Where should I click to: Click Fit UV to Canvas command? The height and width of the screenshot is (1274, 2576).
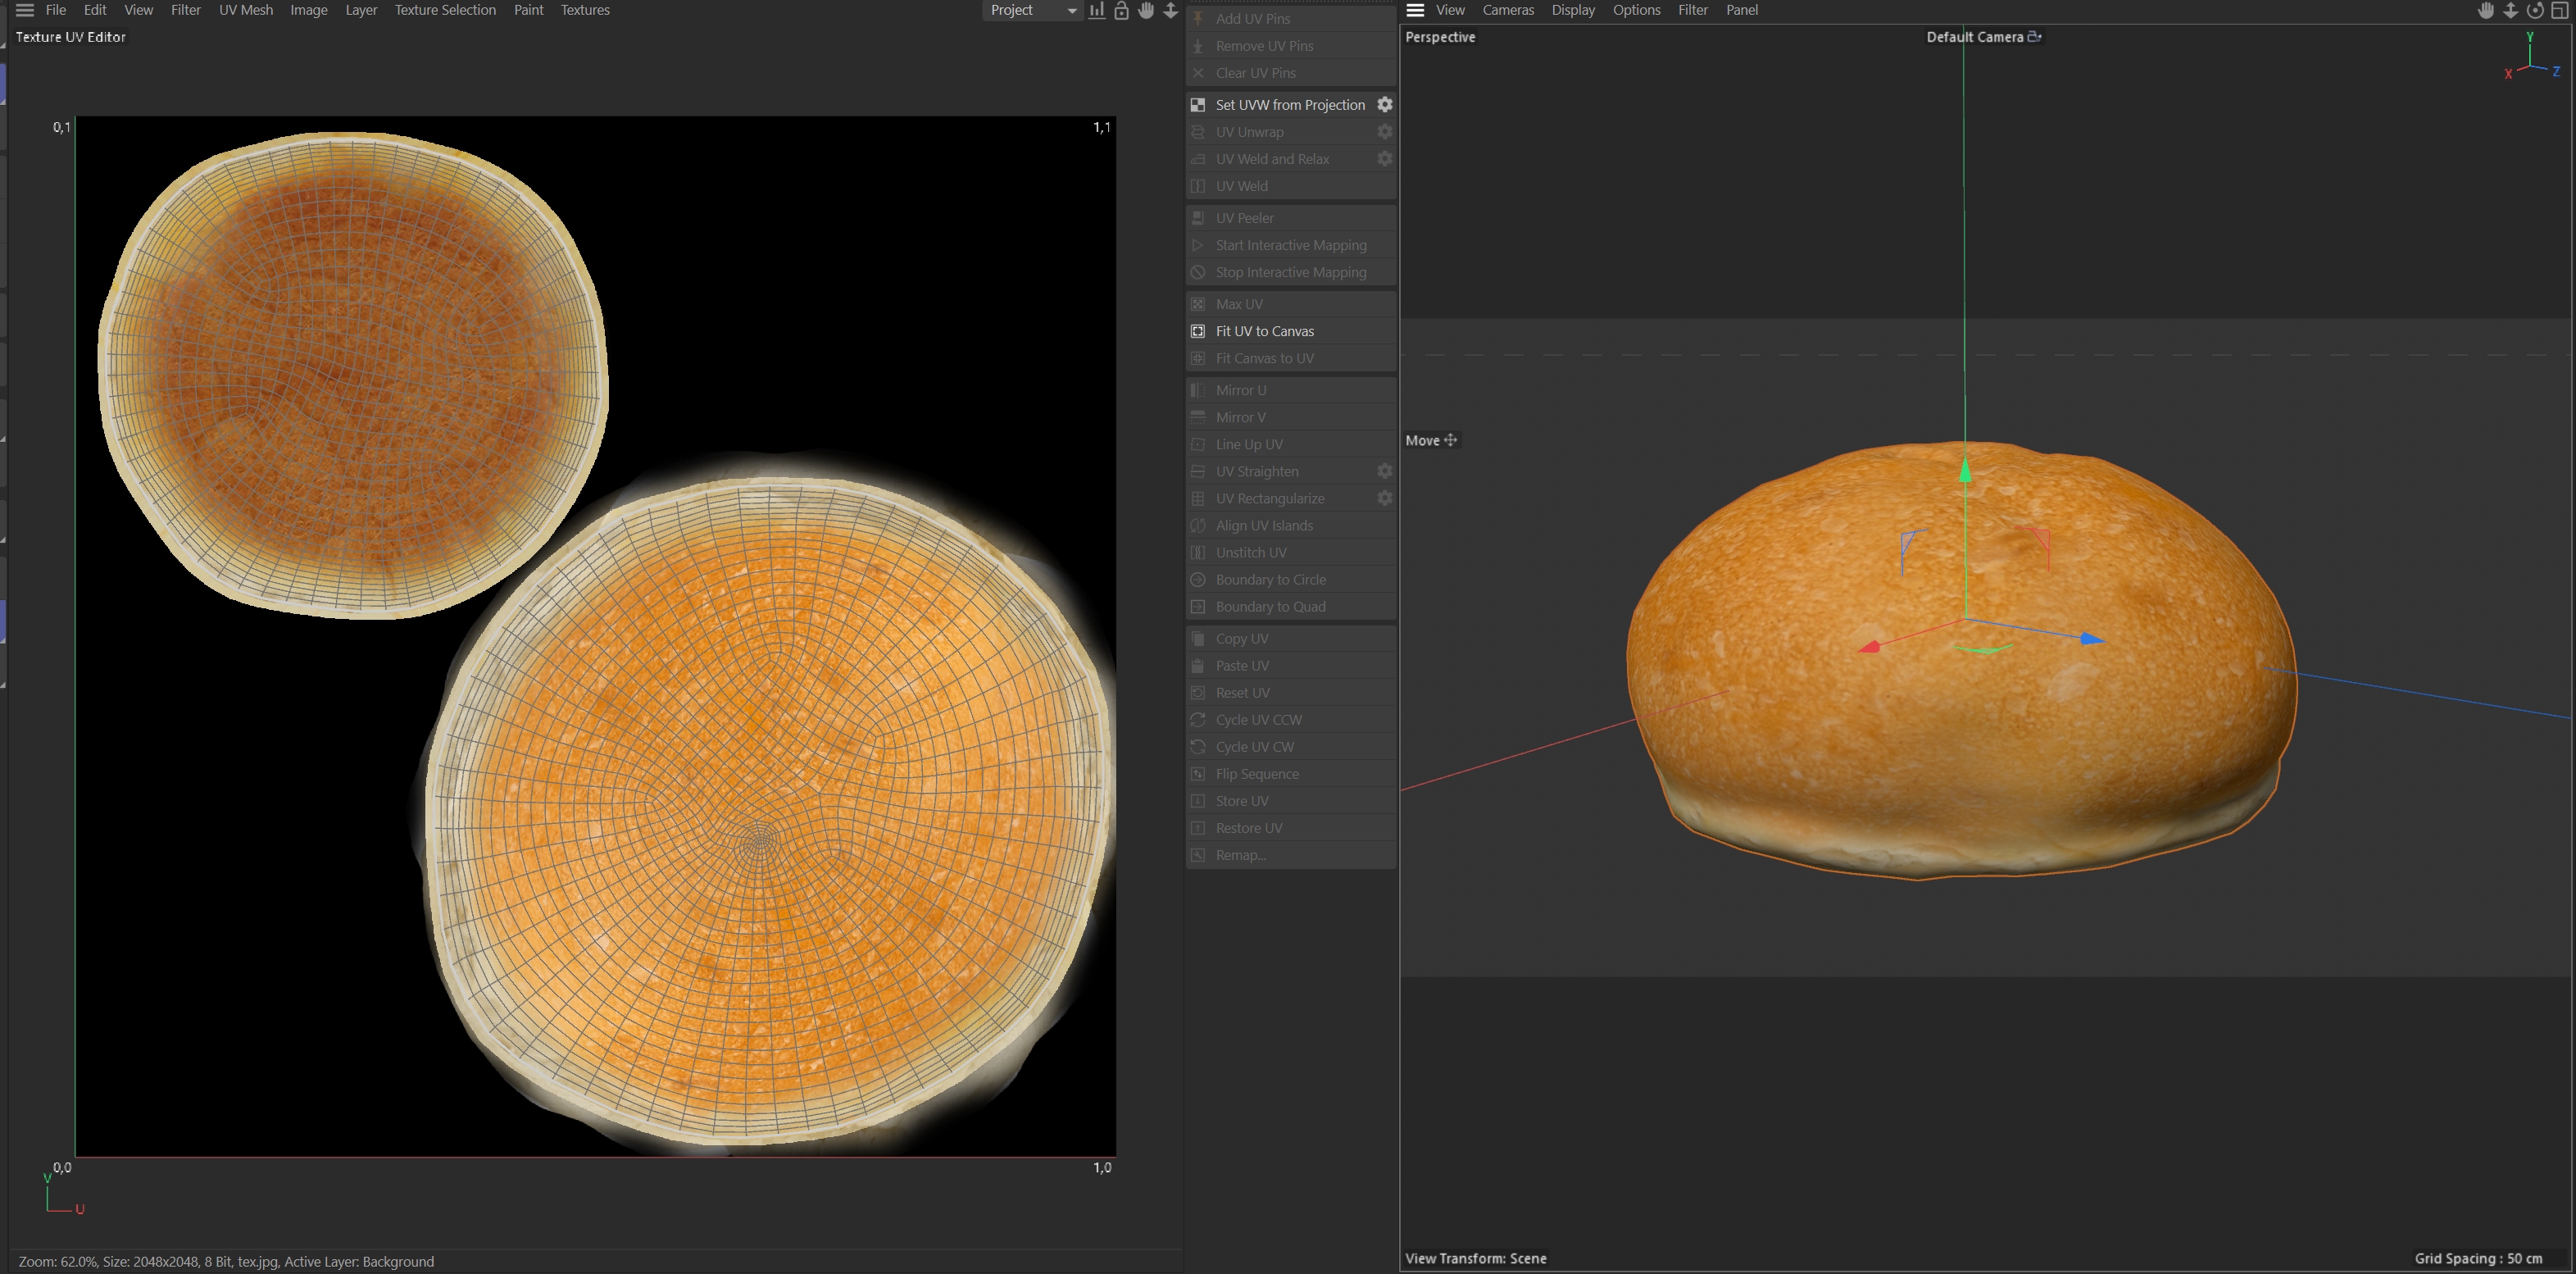[x=1264, y=331]
